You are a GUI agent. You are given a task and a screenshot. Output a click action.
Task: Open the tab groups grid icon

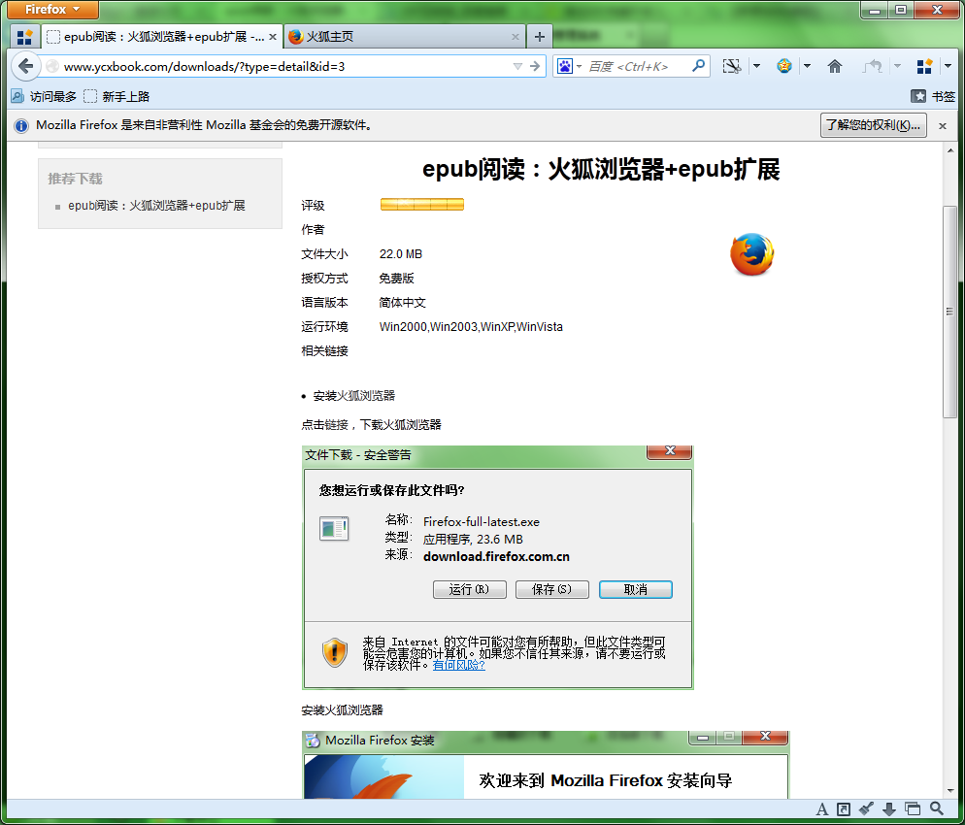24,37
